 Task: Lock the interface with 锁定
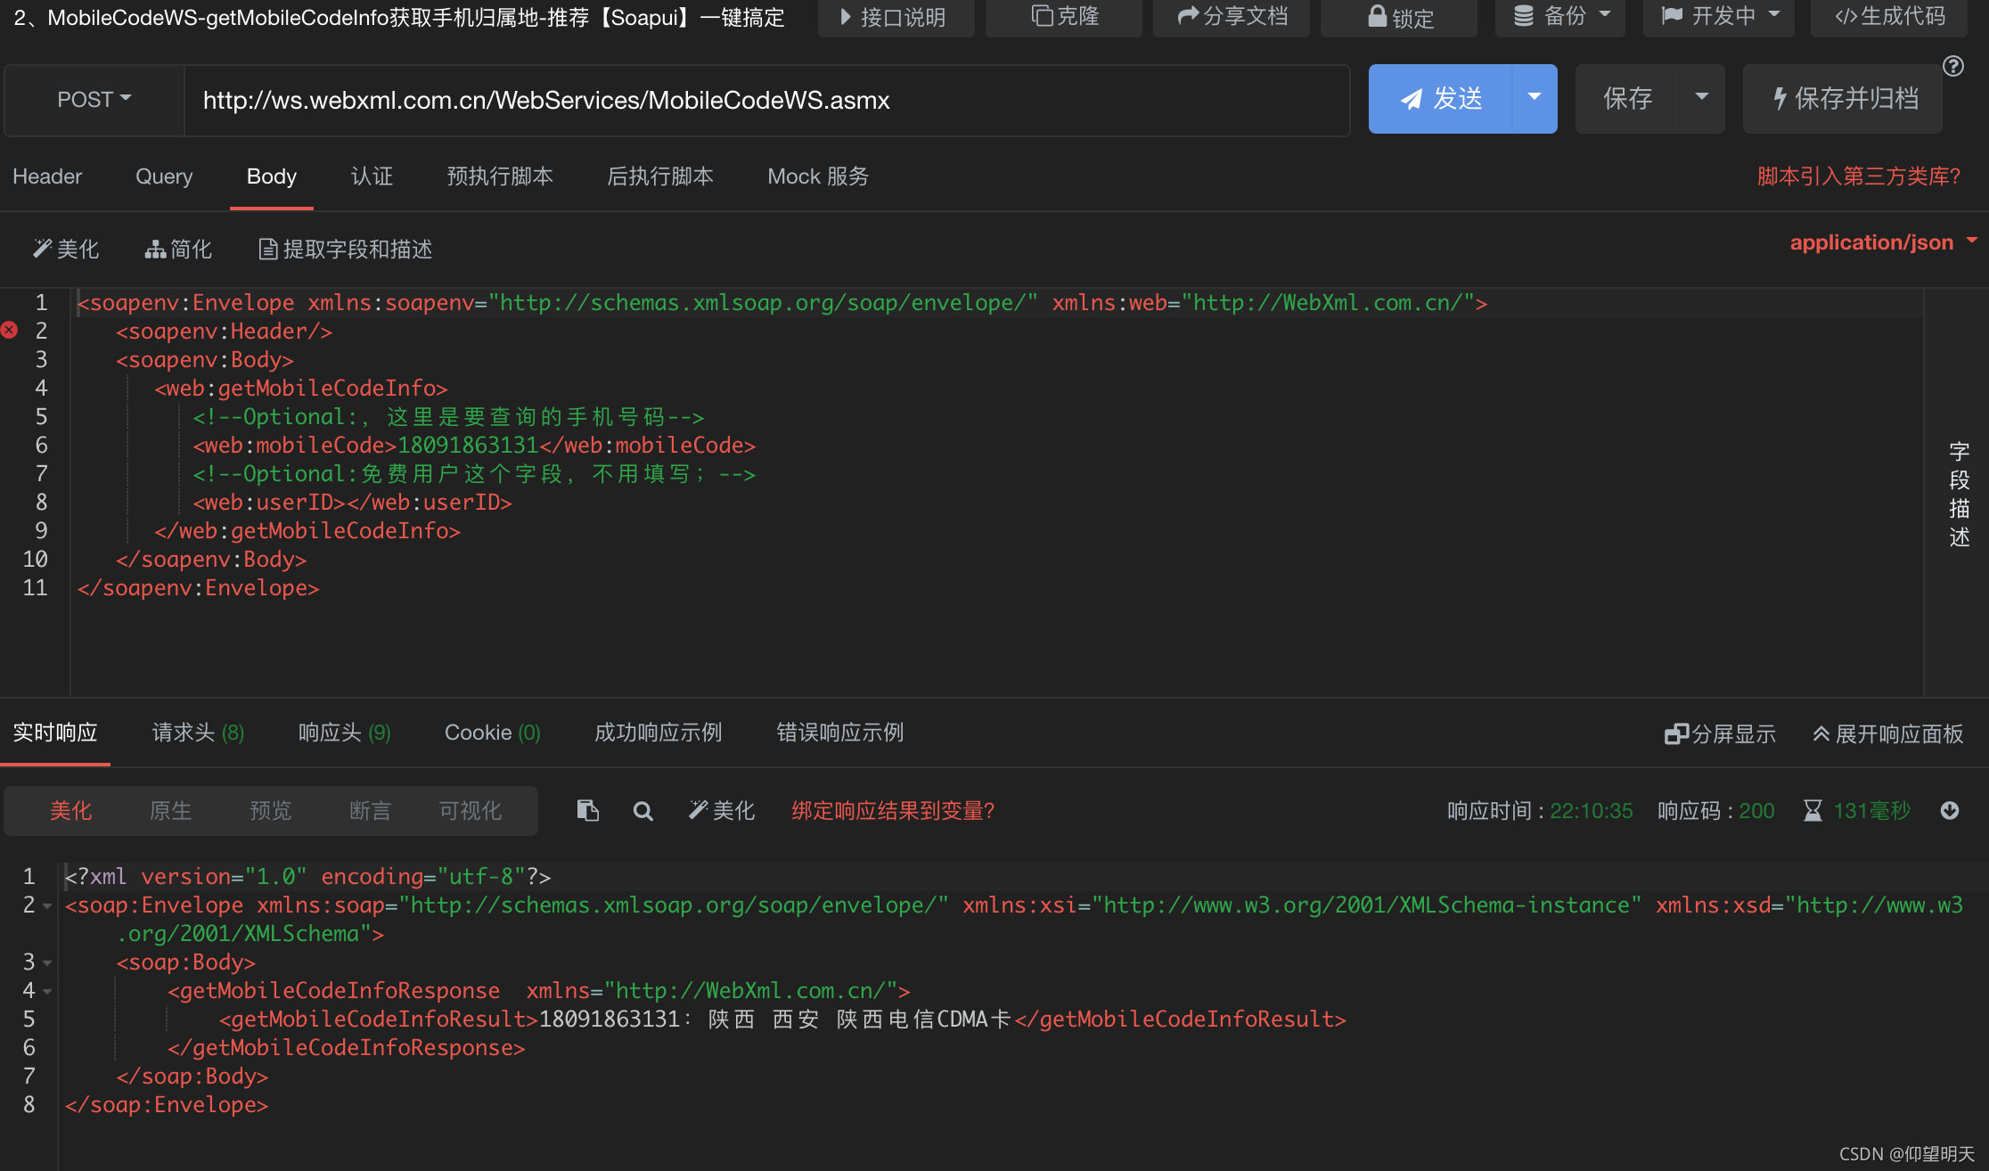coord(1399,16)
